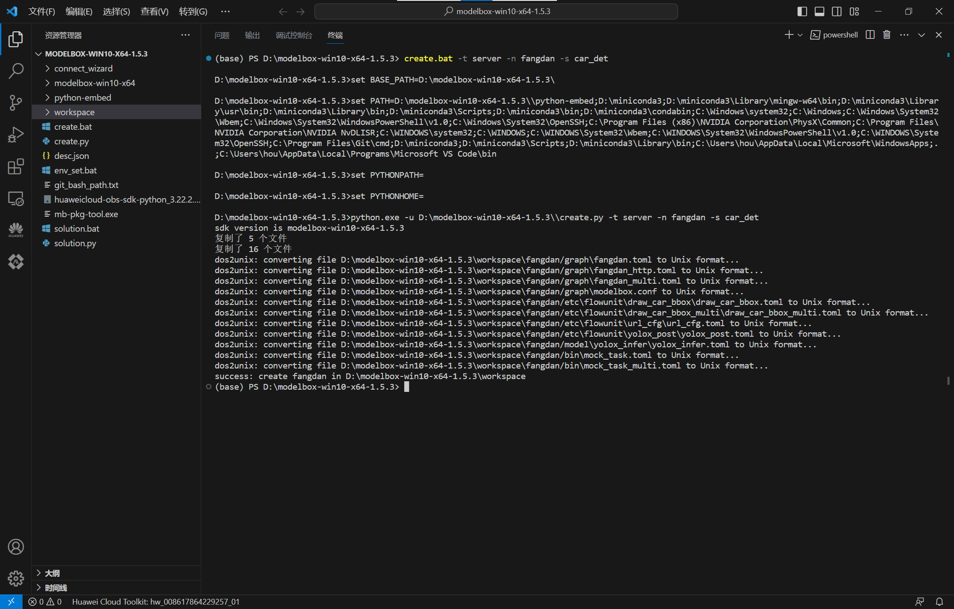Toggle bottom panel visibility
The height and width of the screenshot is (609, 954).
[x=819, y=11]
